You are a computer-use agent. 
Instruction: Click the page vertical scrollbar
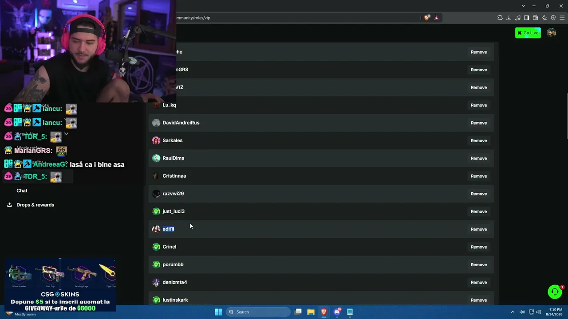pos(566,116)
